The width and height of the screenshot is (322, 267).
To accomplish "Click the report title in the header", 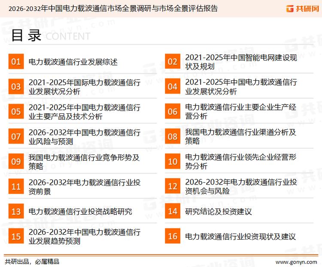I will tap(113, 9).
